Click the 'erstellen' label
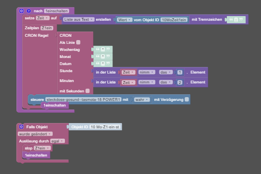261x174 pixels. (103, 19)
